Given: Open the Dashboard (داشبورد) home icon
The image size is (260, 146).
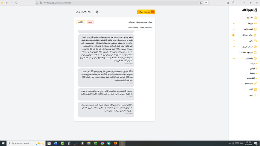Looking at the screenshot, I should pos(255,18).
